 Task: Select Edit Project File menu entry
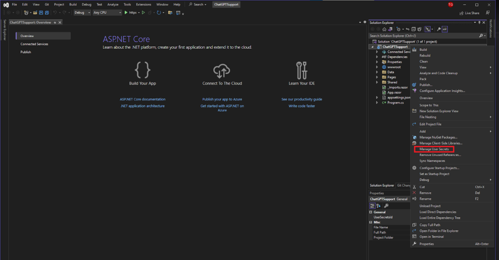pos(430,124)
